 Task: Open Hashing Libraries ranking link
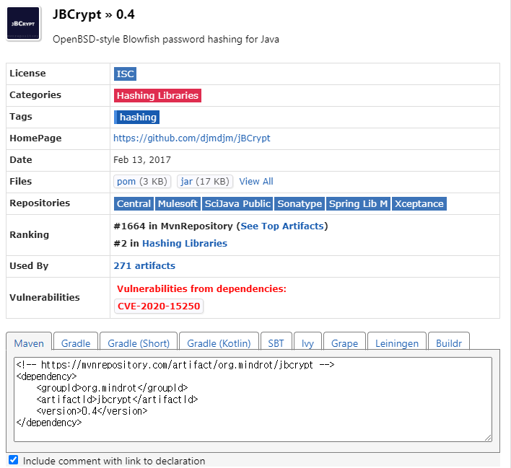[185, 243]
